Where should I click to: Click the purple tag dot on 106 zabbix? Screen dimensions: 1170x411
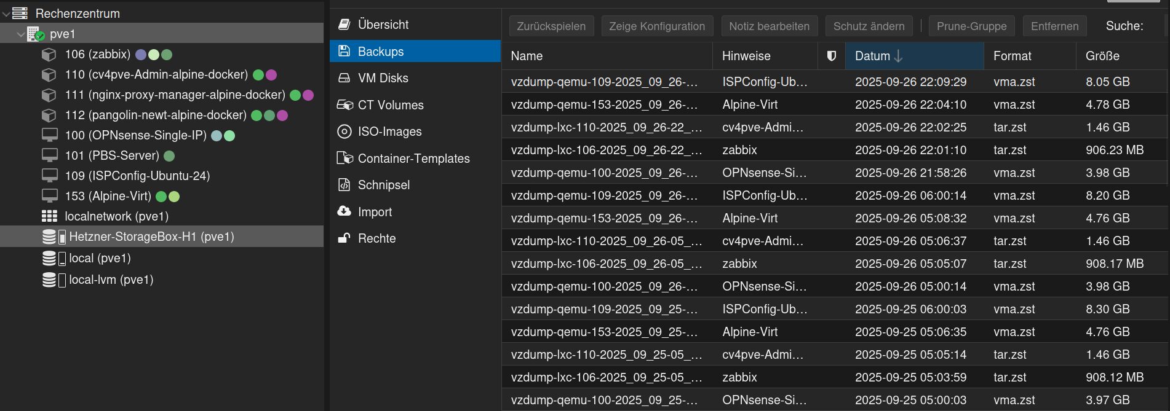(141, 55)
